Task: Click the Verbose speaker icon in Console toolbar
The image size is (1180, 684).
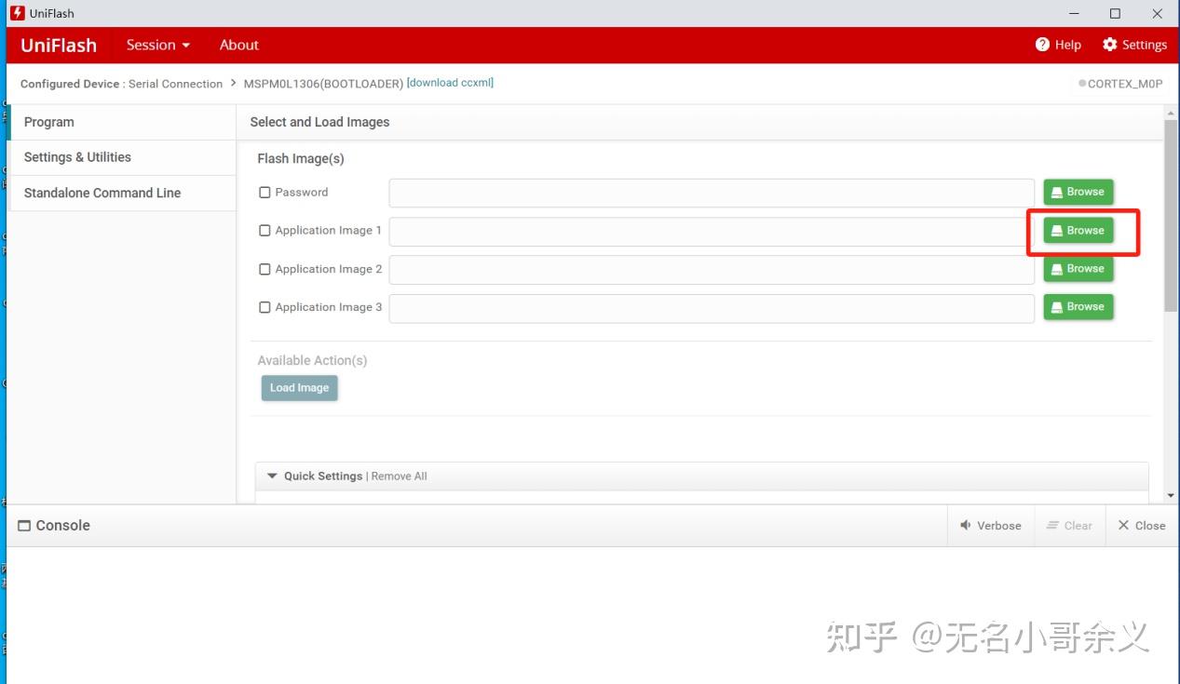Action: pos(966,525)
